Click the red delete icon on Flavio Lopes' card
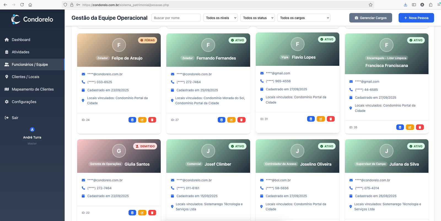The width and height of the screenshot is (441, 221). [x=330, y=119]
